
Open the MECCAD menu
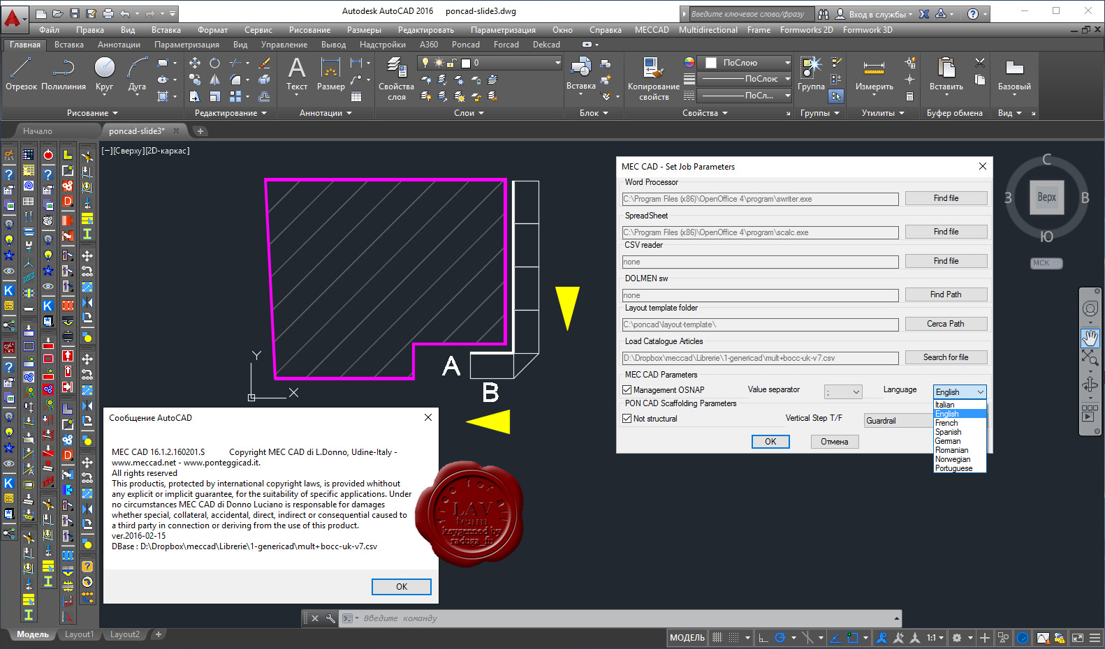pos(652,30)
